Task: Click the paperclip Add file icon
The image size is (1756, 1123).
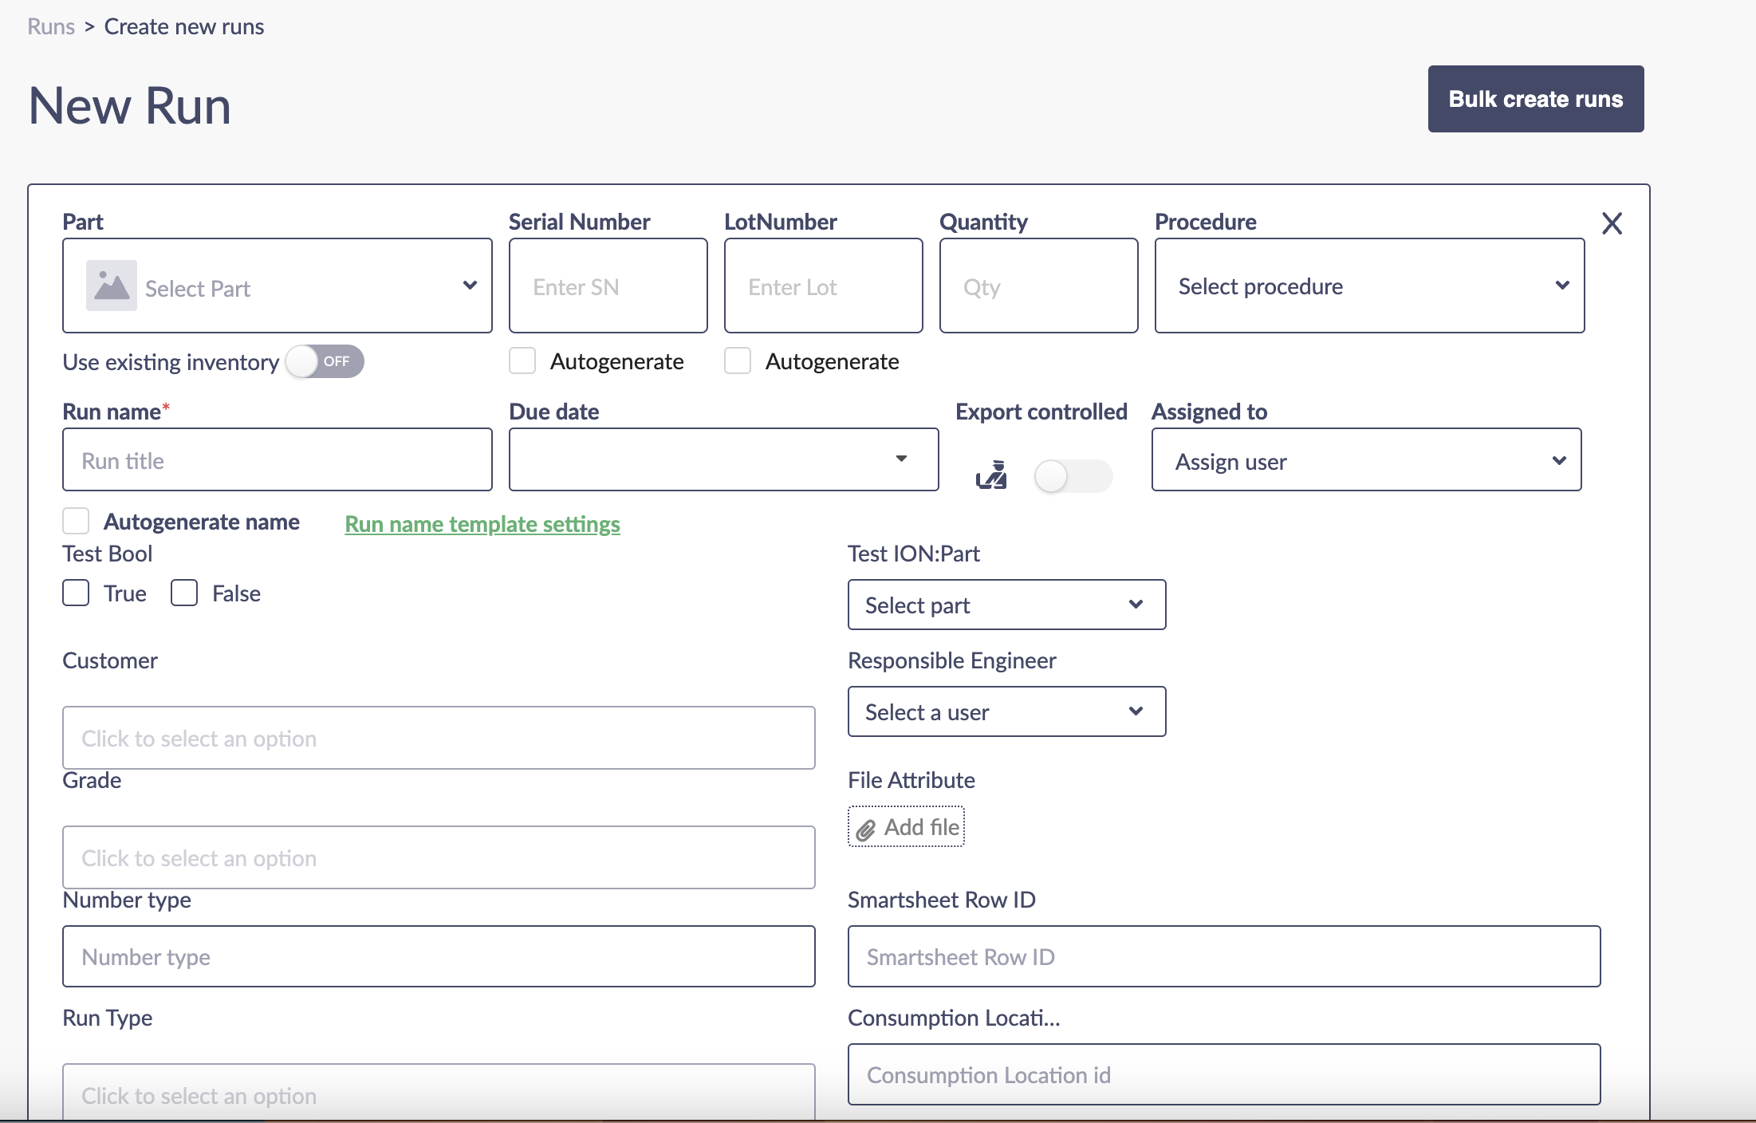Action: [x=866, y=829]
